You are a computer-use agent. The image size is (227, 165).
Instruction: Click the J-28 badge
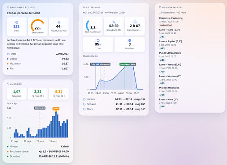click(162, 95)
